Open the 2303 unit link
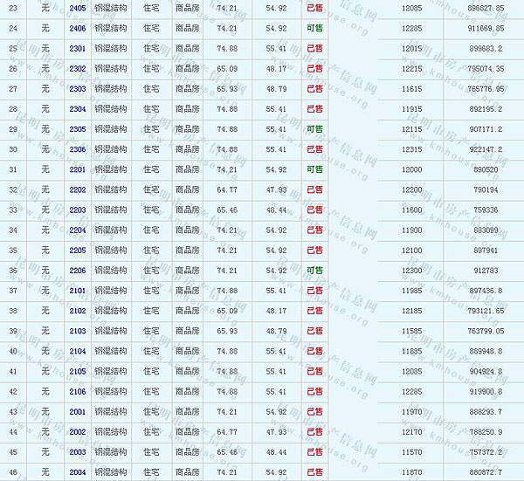Image resolution: width=524 pixels, height=481 pixels. pos(78,88)
